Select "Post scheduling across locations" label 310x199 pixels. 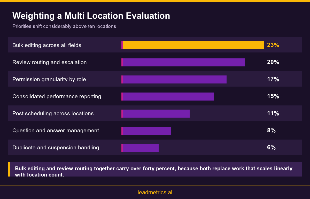53,113
